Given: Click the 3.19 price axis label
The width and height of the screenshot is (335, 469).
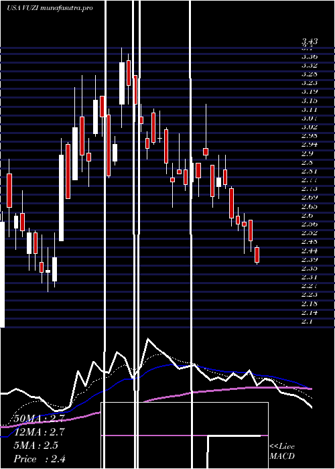Looking at the screenshot, I should 310,92.
